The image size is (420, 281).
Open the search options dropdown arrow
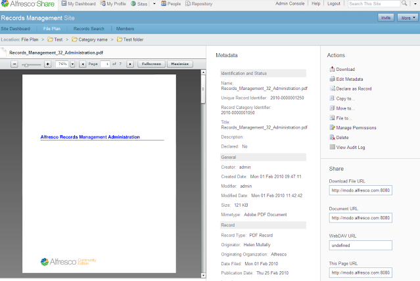pyautogui.click(x=415, y=4)
